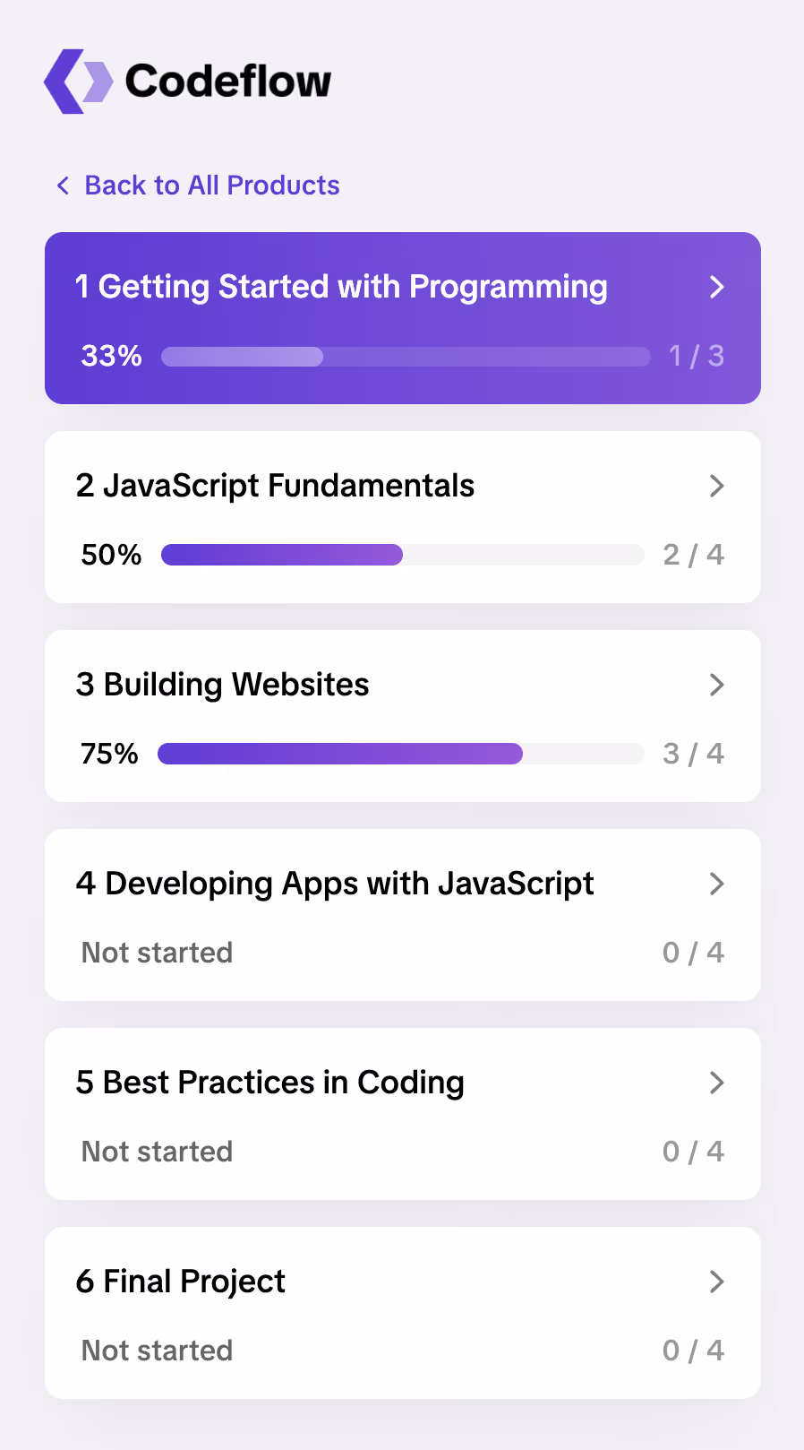
Task: Open Developing Apps with JavaScript title
Action: [335, 885]
